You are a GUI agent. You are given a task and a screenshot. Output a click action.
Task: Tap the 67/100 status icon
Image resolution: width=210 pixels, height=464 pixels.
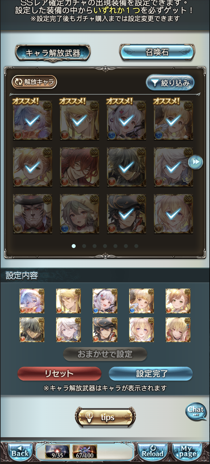coord(85,452)
